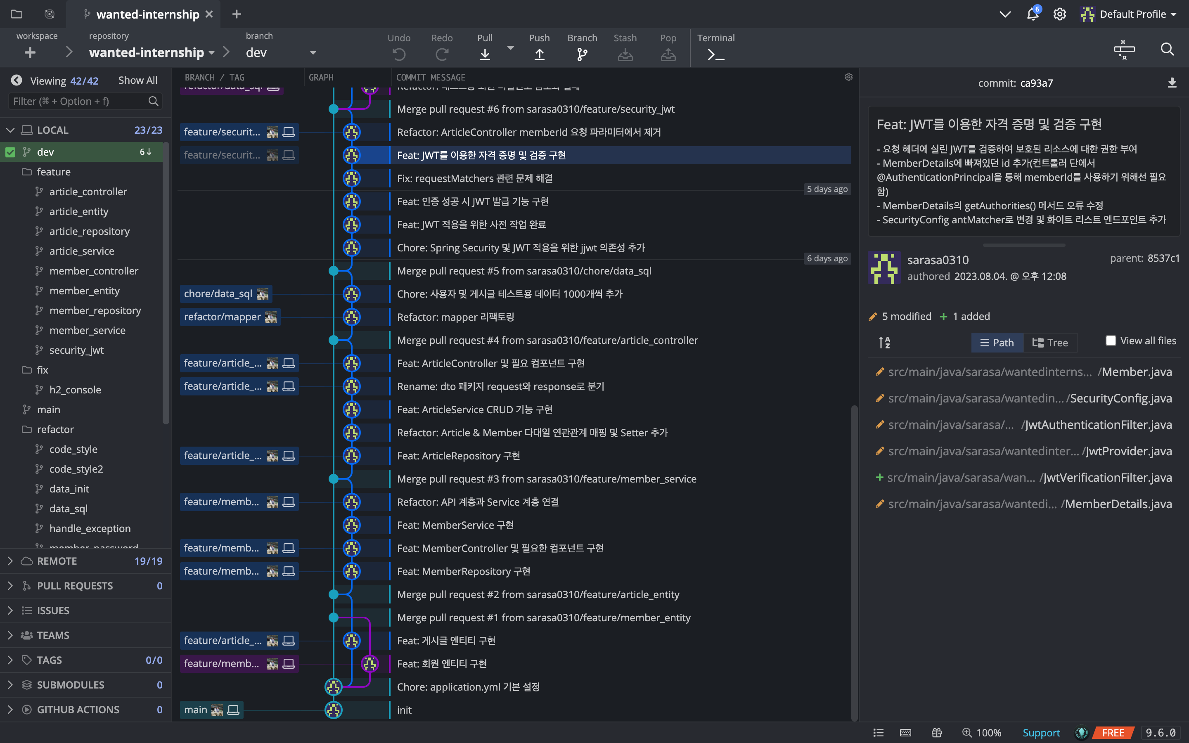This screenshot has width=1189, height=743.
Task: Click sort files alphabetically icon
Action: pos(884,343)
